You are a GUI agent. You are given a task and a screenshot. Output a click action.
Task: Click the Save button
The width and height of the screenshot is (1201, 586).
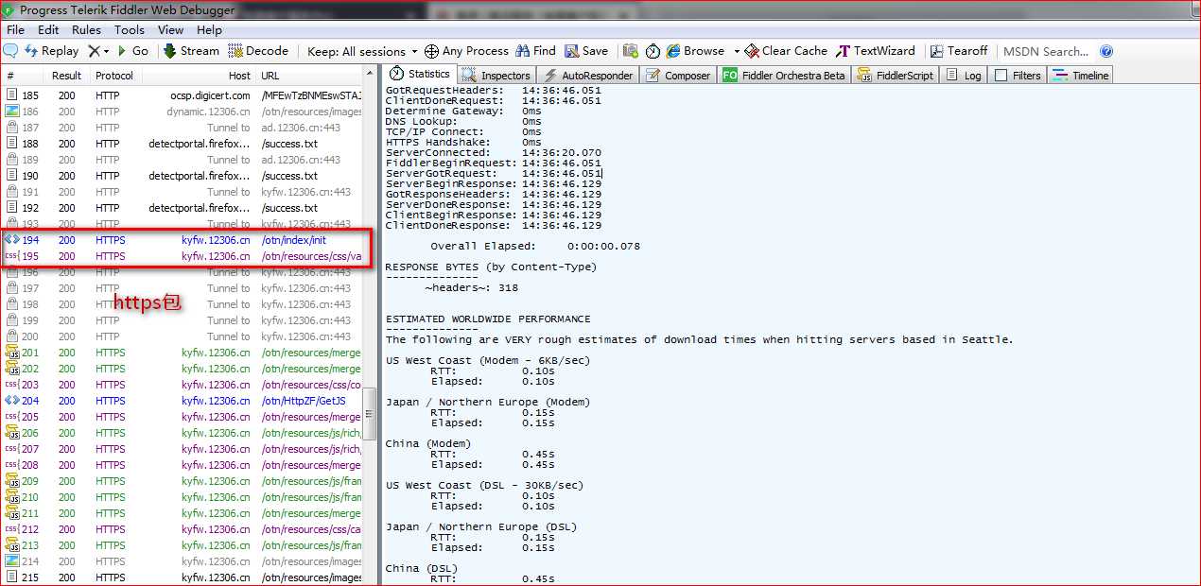[586, 51]
